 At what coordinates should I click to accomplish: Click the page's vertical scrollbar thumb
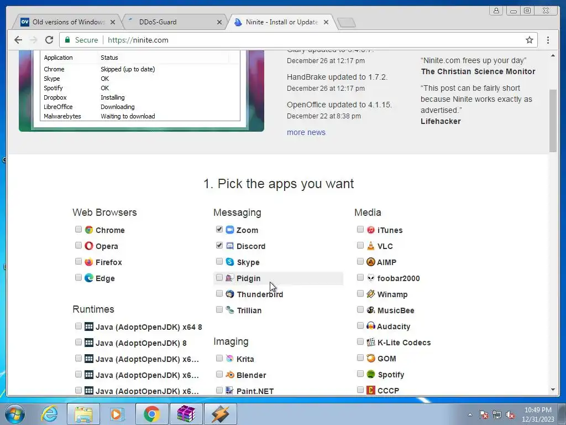click(x=553, y=120)
